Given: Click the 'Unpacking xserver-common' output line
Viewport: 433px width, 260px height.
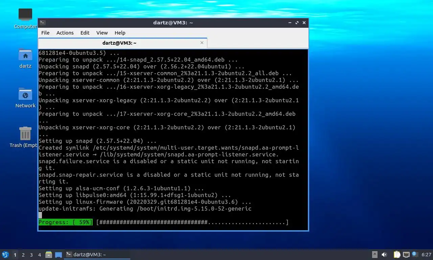Looking at the screenshot, I should coord(168,80).
